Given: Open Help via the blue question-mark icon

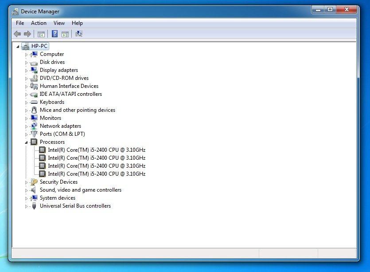Looking at the screenshot, I should [x=55, y=34].
